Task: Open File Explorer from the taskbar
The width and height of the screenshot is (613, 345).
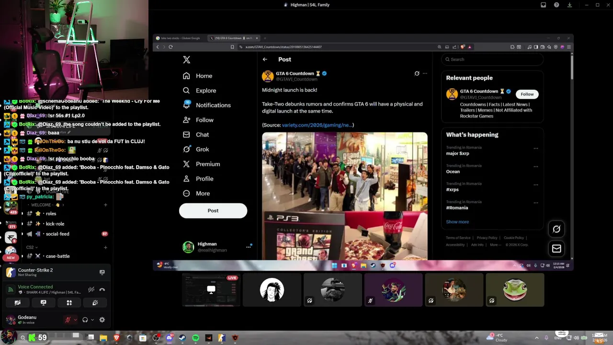Action: pyautogui.click(x=103, y=338)
